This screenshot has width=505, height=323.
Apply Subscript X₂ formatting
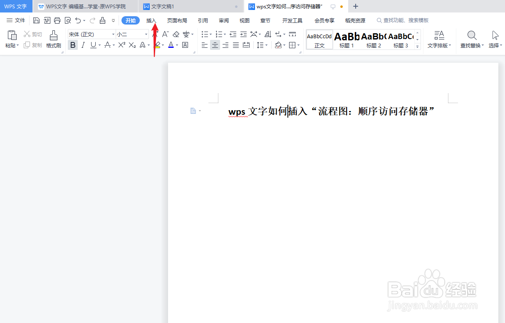tap(132, 45)
